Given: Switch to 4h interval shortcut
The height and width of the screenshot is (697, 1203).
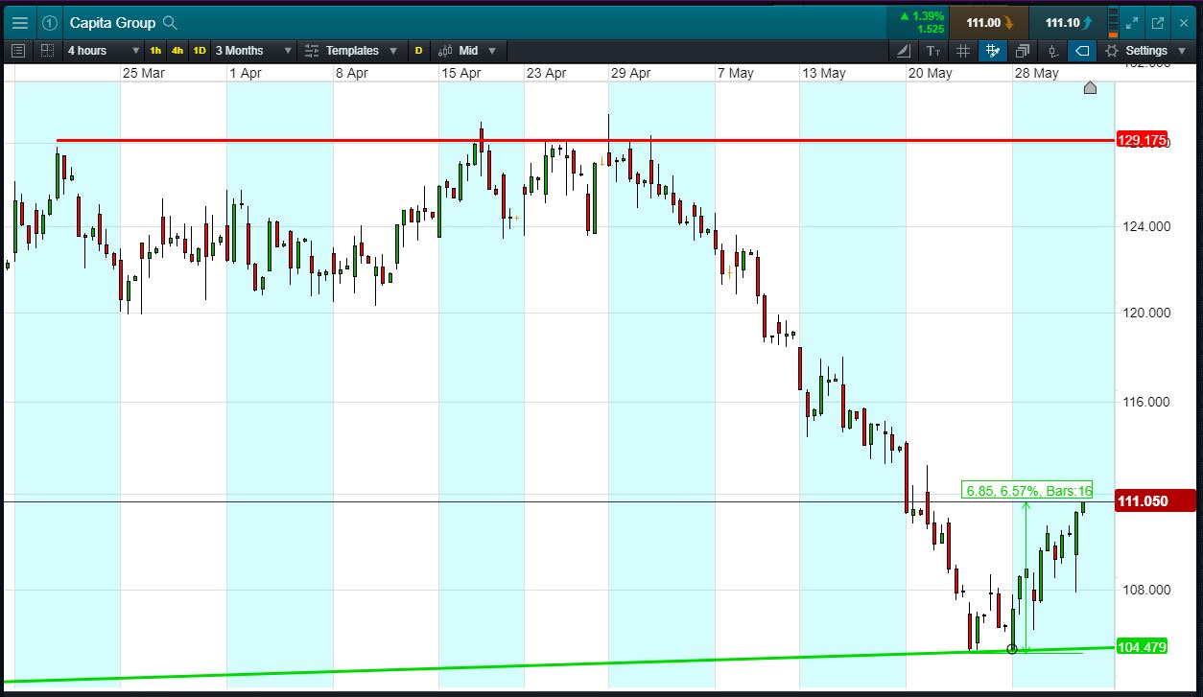Looking at the screenshot, I should [x=177, y=50].
